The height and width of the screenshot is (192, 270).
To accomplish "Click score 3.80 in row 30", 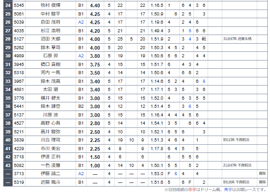I will [95, 56].
